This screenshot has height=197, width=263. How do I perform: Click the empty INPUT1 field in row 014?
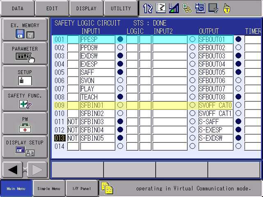(x=98, y=146)
